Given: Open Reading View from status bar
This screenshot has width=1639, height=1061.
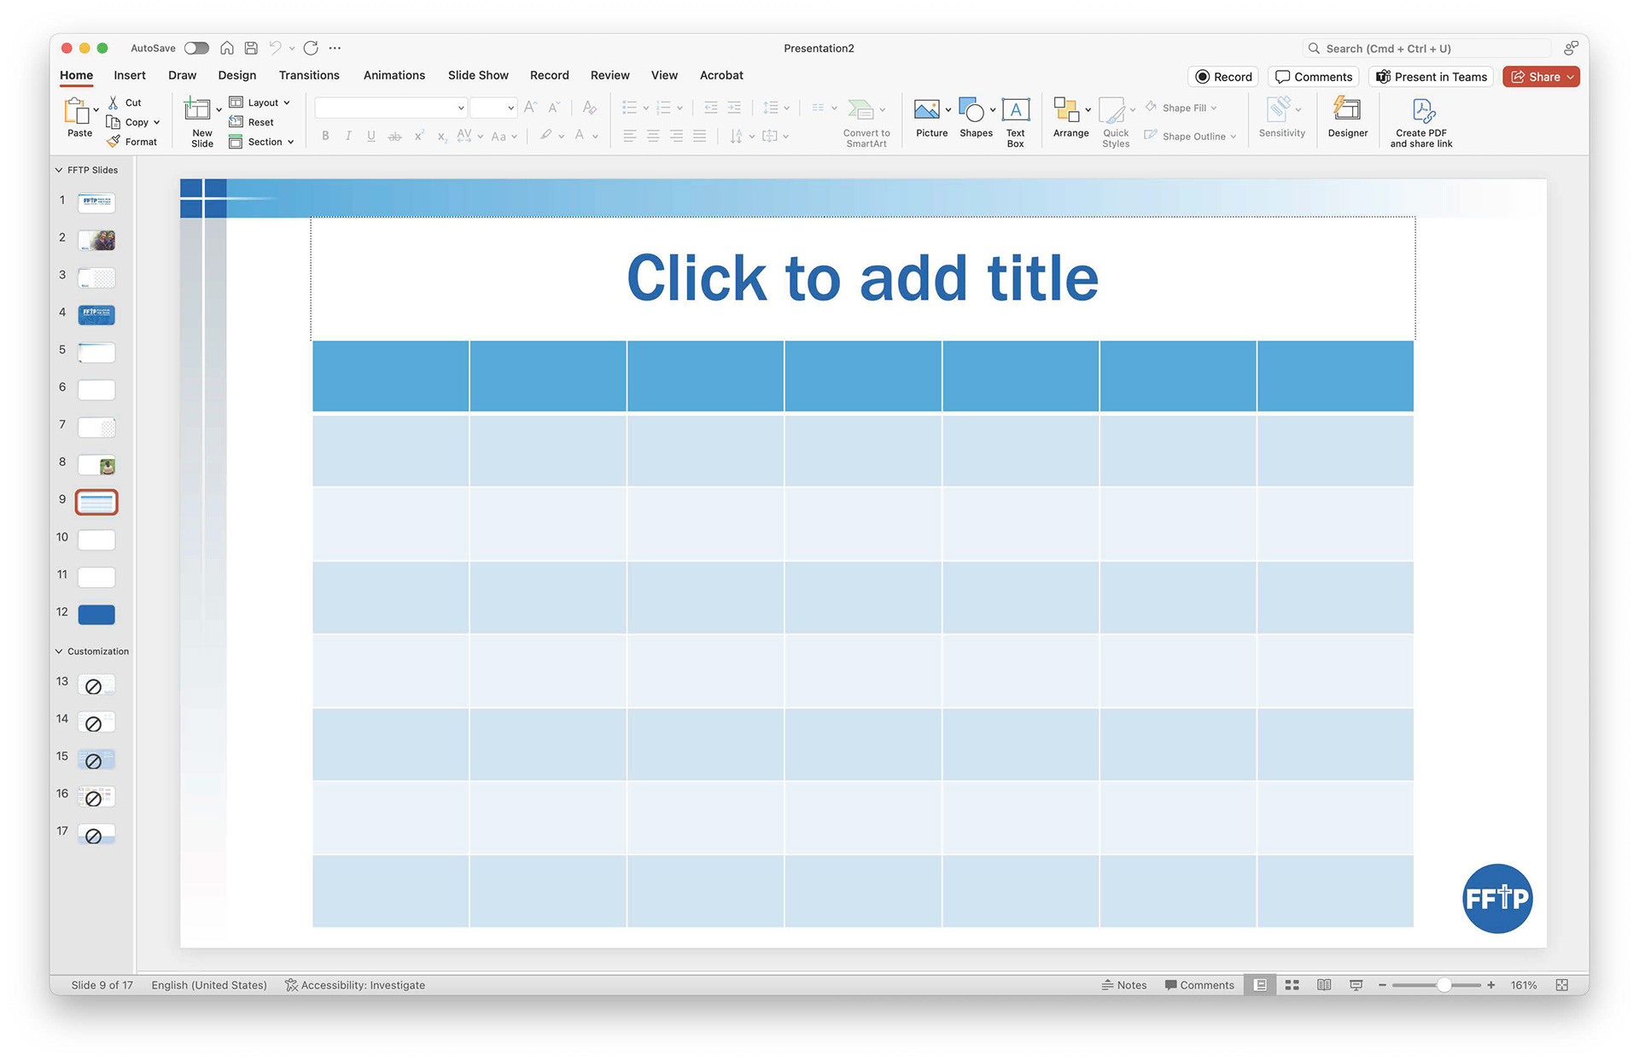Looking at the screenshot, I should coord(1324,985).
